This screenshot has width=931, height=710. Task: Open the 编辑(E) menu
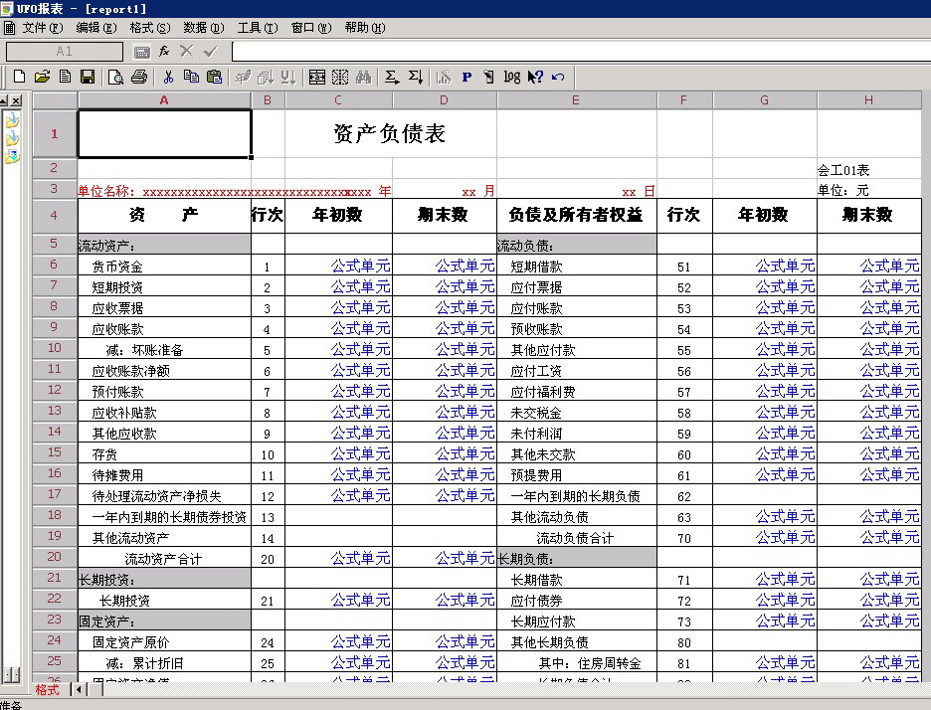click(96, 28)
